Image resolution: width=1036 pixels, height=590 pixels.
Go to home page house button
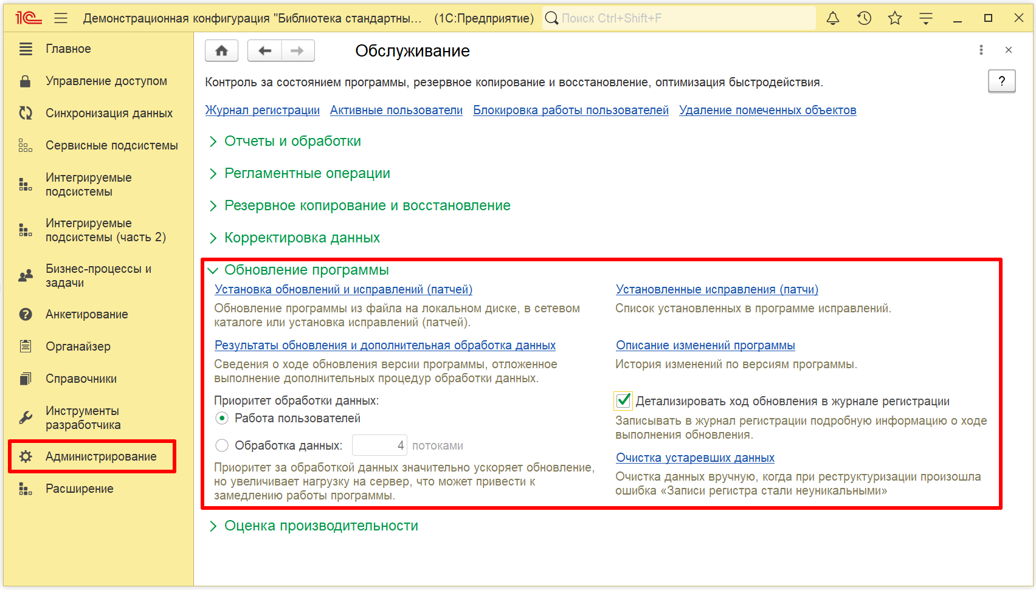tap(222, 50)
